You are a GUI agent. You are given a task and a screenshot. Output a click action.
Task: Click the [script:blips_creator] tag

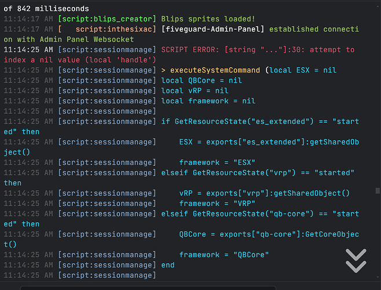(107, 19)
